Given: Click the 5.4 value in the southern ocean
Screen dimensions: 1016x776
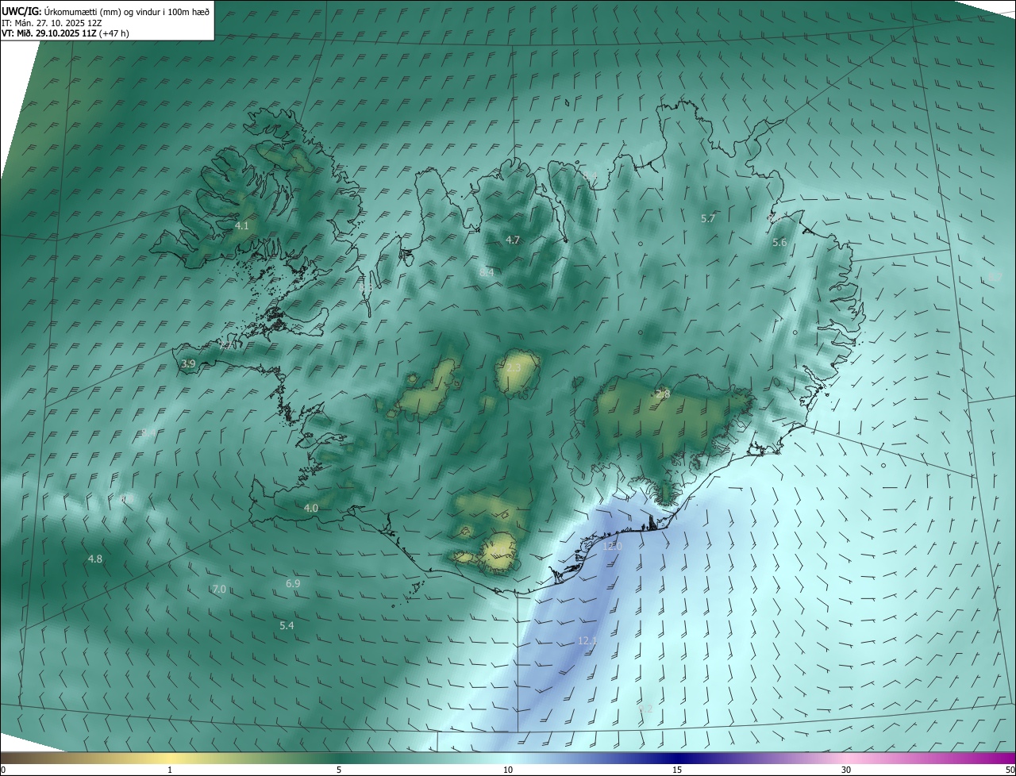Looking at the screenshot, I should 287,626.
